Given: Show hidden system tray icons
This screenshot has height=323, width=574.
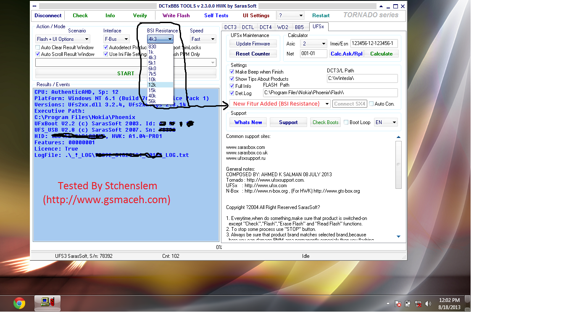Looking at the screenshot, I should (388, 304).
